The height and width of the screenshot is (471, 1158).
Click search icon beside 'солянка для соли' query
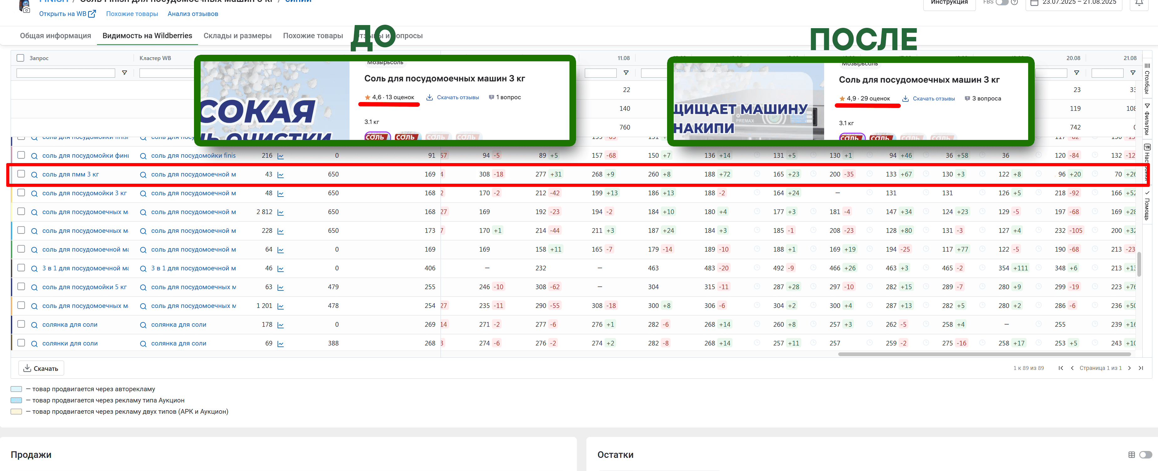[34, 325]
